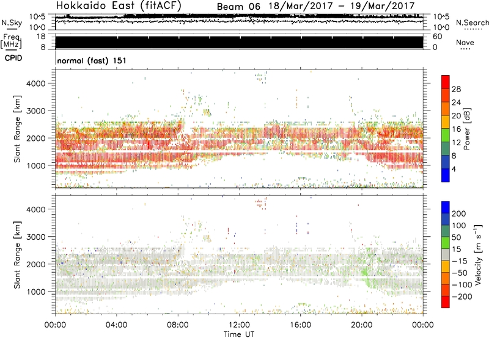Screen dimensions: 489x338
Task: Click the black frequency band plot
Action: [239, 42]
